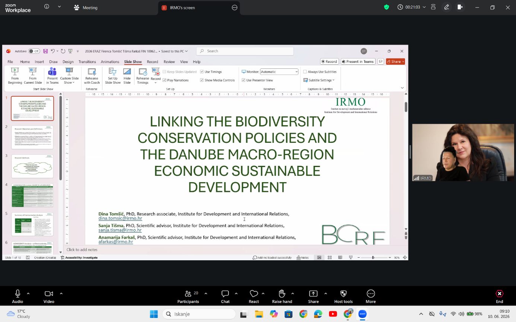Open Zoom Raise hand control

coord(282,297)
